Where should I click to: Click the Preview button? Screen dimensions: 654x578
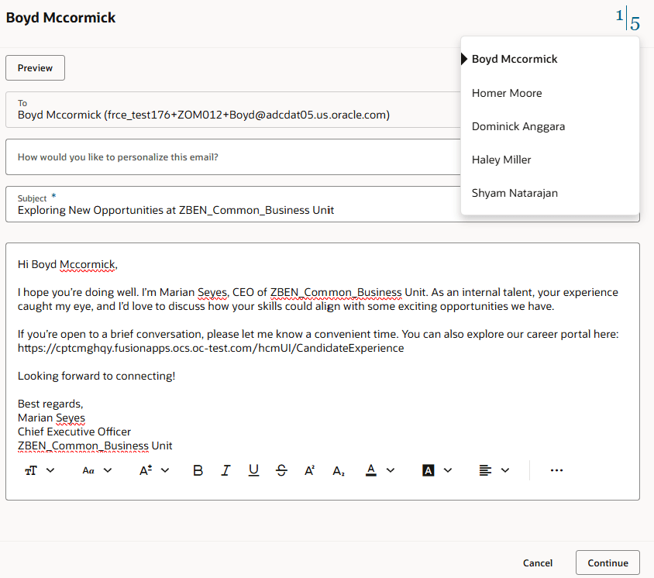[35, 67]
